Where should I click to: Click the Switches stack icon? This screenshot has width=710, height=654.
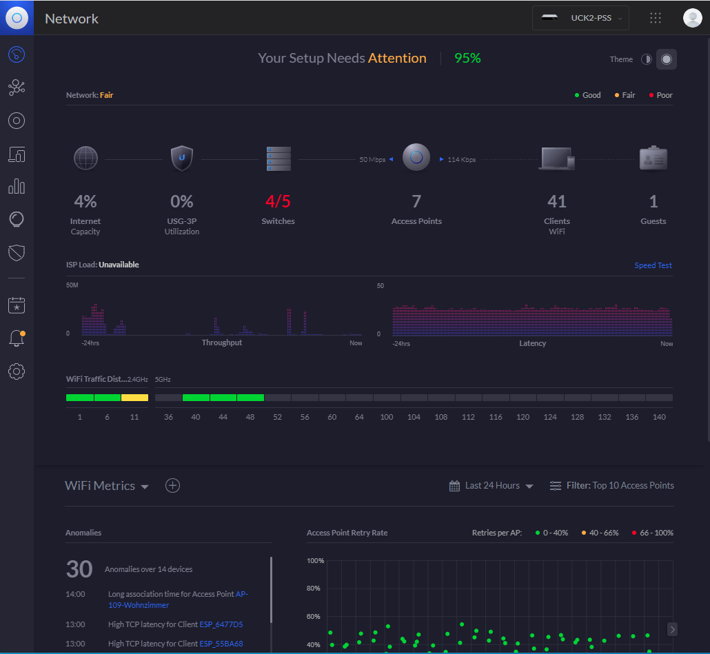278,159
